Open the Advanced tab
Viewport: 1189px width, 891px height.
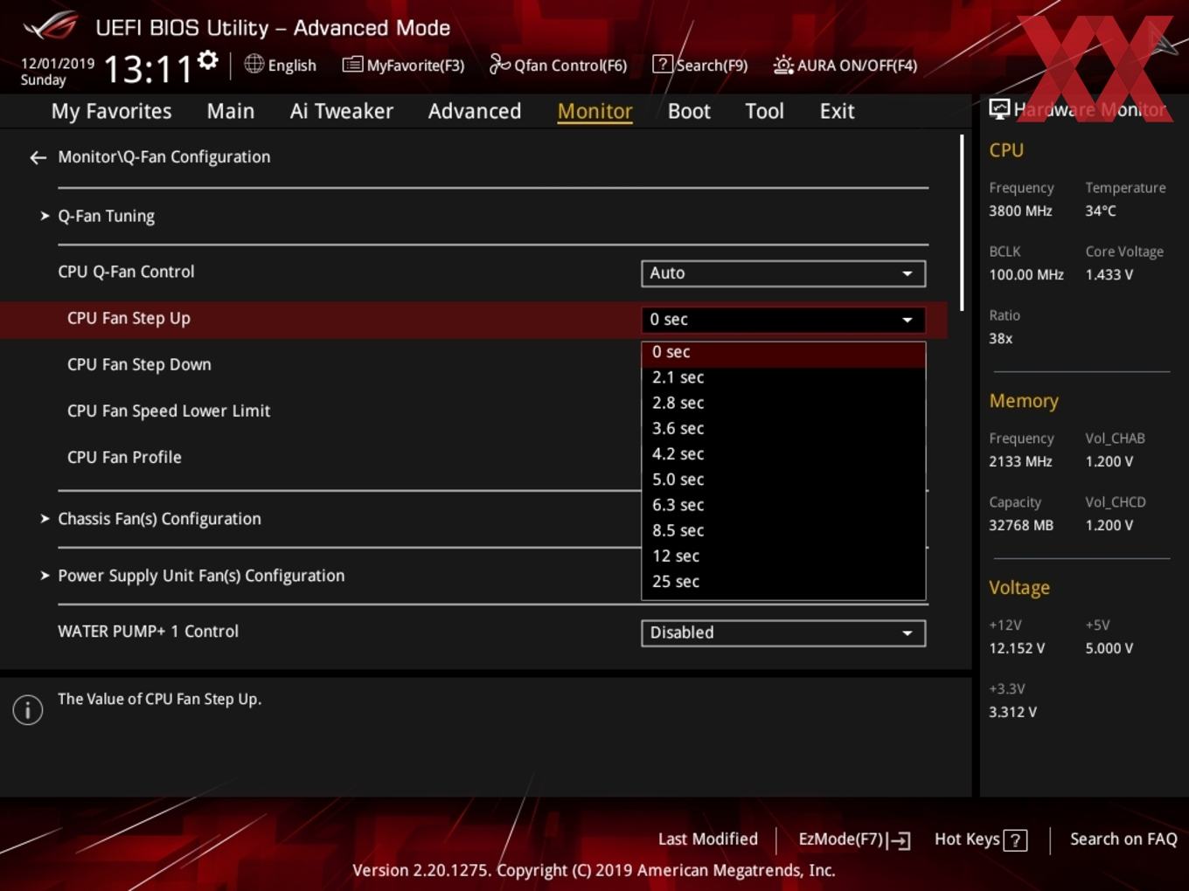click(x=475, y=111)
